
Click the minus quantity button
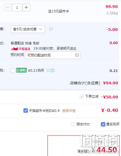coord(8,7)
